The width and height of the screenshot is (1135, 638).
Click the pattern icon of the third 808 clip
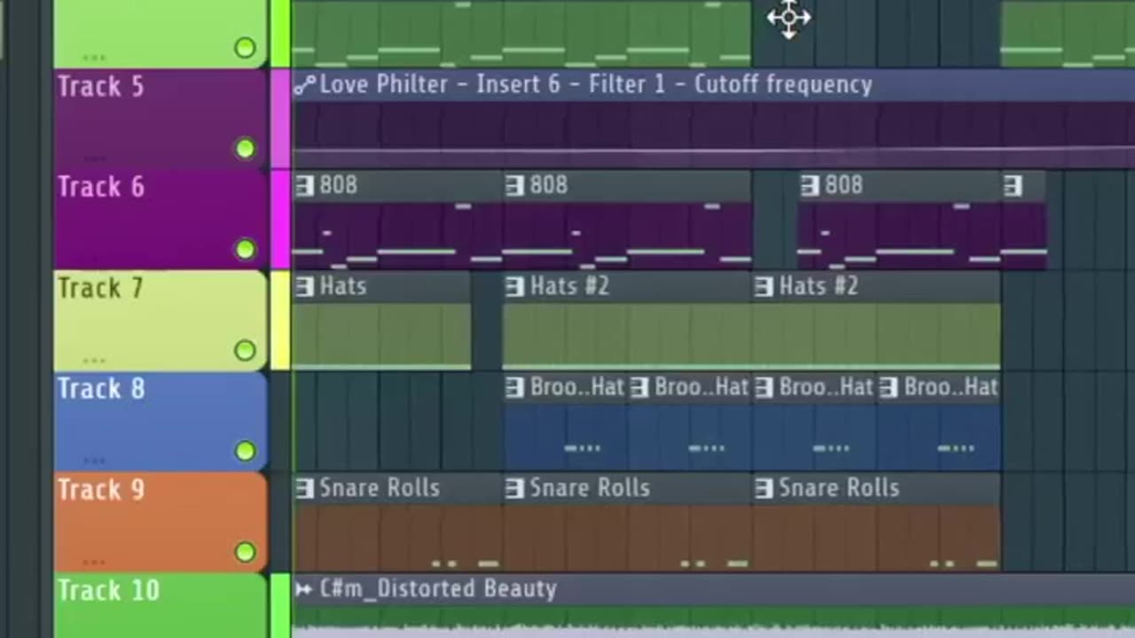pos(810,185)
